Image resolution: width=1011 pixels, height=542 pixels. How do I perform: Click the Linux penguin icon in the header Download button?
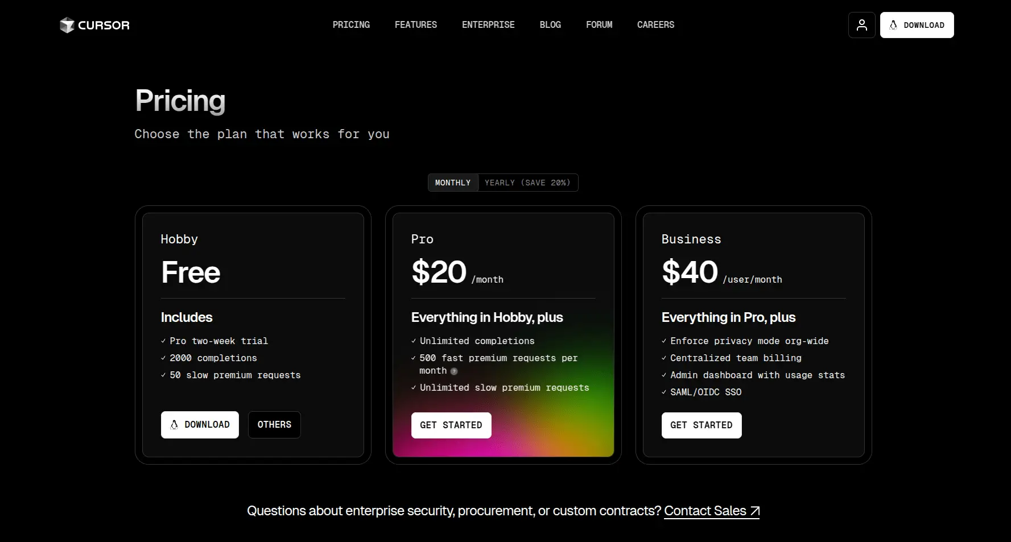coord(893,25)
